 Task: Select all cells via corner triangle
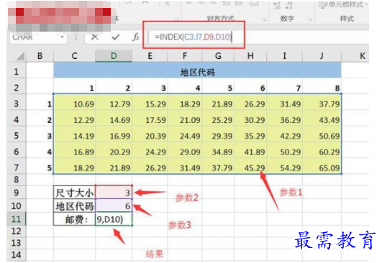20,56
